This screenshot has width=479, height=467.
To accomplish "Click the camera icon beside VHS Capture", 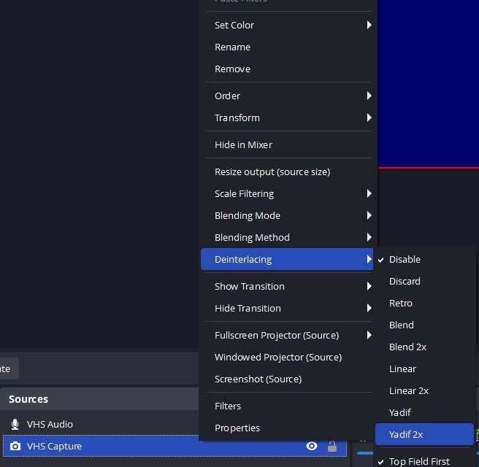I will (15, 446).
